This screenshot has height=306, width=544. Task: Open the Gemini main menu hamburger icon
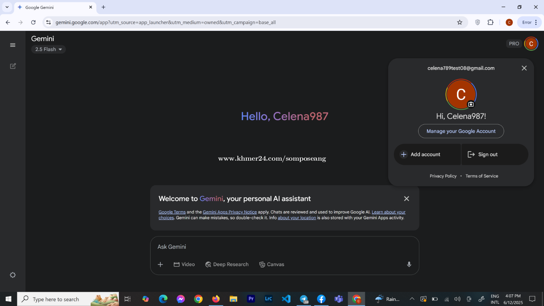(13, 45)
